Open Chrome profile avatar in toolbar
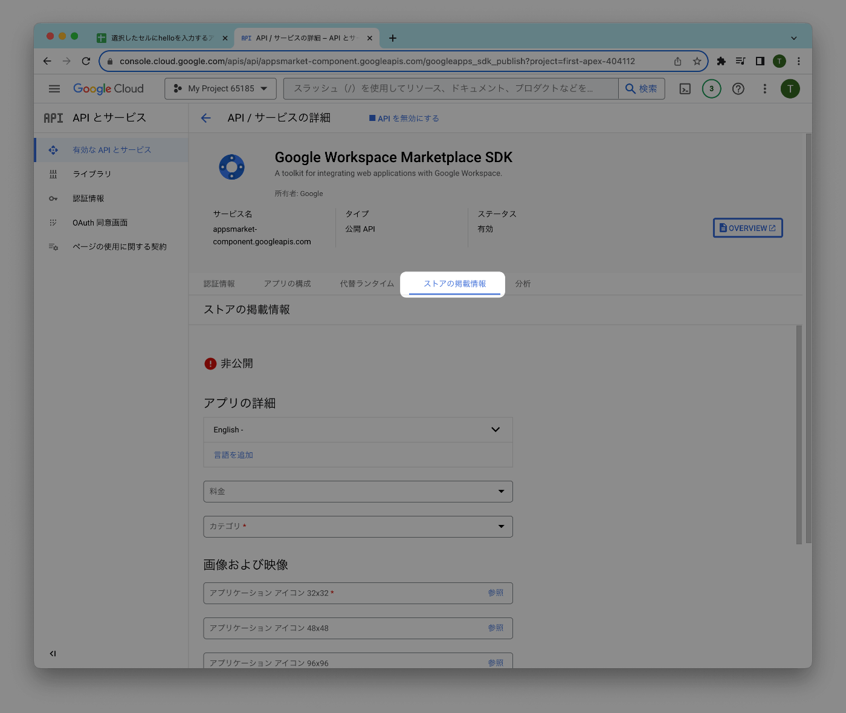Viewport: 846px width, 713px height. coord(780,61)
